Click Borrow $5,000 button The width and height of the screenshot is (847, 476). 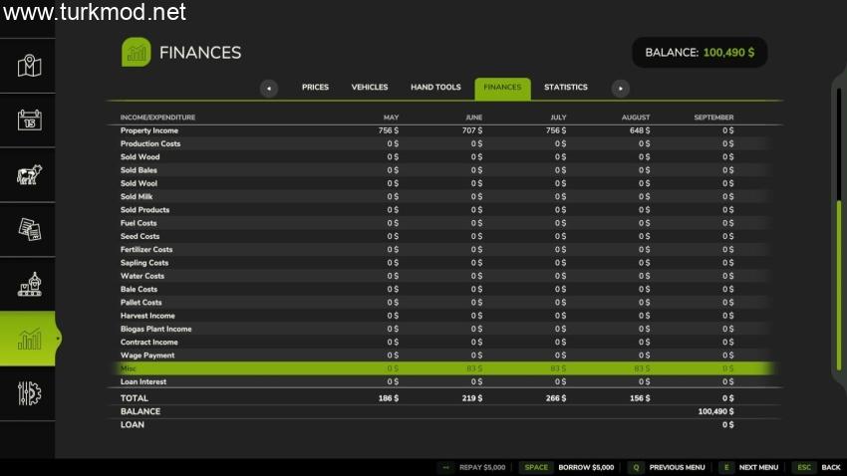click(586, 467)
